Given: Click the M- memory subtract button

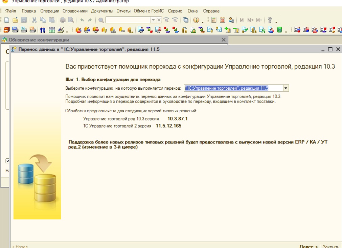Looking at the screenshot, I should 259,20.
